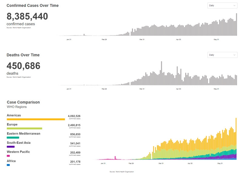Click the pink Western Pacific legend swatch
The width and height of the screenshot is (243, 182).
click(8, 156)
